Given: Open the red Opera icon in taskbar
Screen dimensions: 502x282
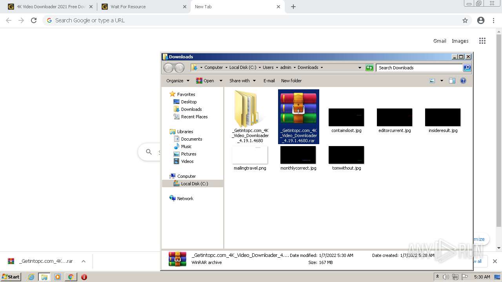Looking at the screenshot, I should point(84,277).
